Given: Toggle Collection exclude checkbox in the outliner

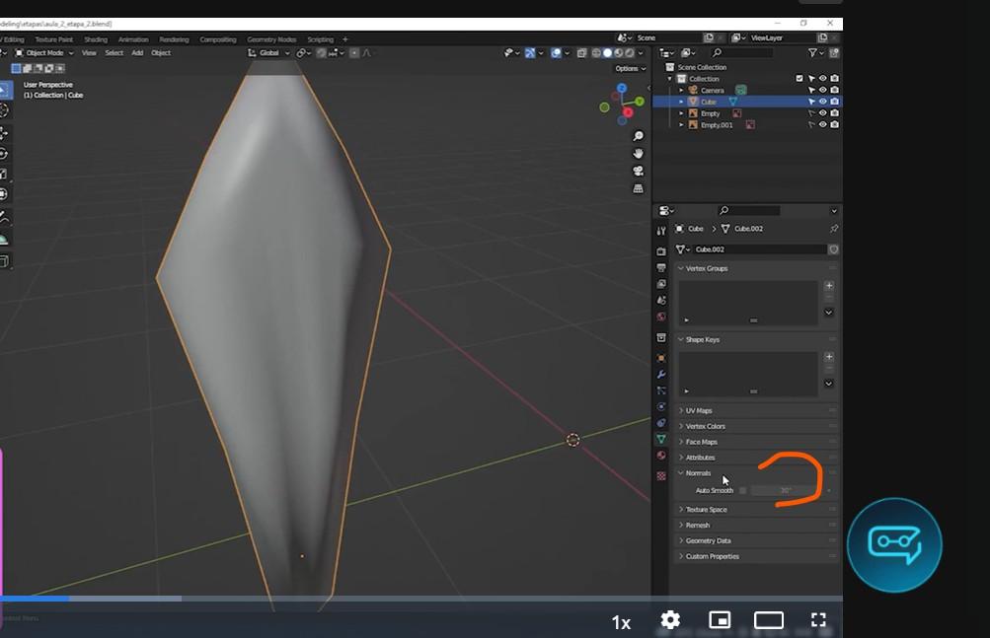Looking at the screenshot, I should 800,78.
